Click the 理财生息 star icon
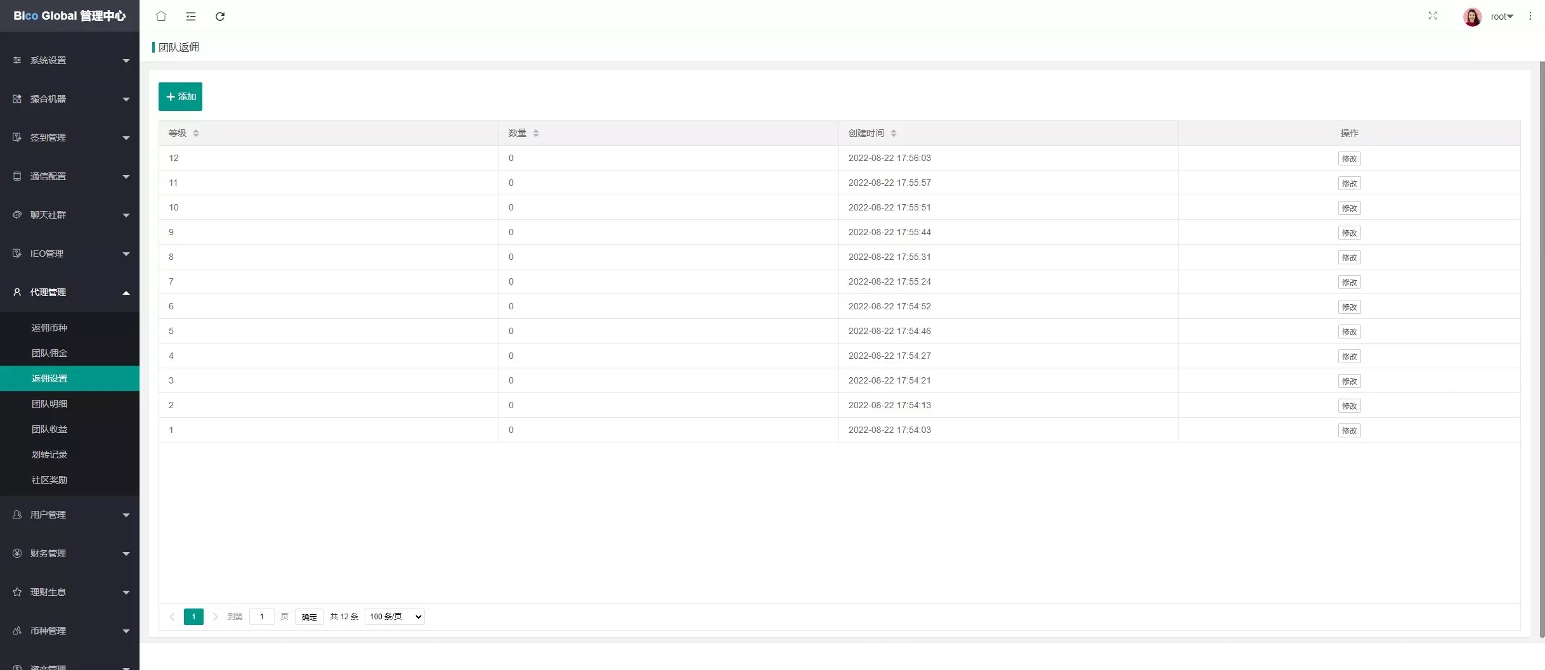Image resolution: width=1545 pixels, height=670 pixels. [17, 592]
